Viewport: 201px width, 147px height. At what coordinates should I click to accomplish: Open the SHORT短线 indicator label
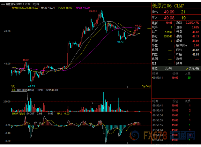pos(18,113)
